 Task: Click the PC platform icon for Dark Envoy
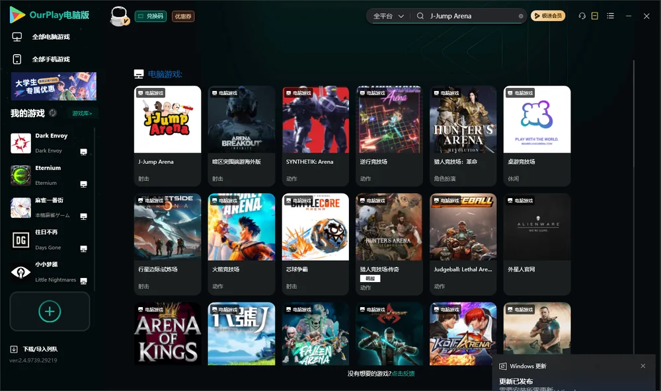click(x=83, y=152)
